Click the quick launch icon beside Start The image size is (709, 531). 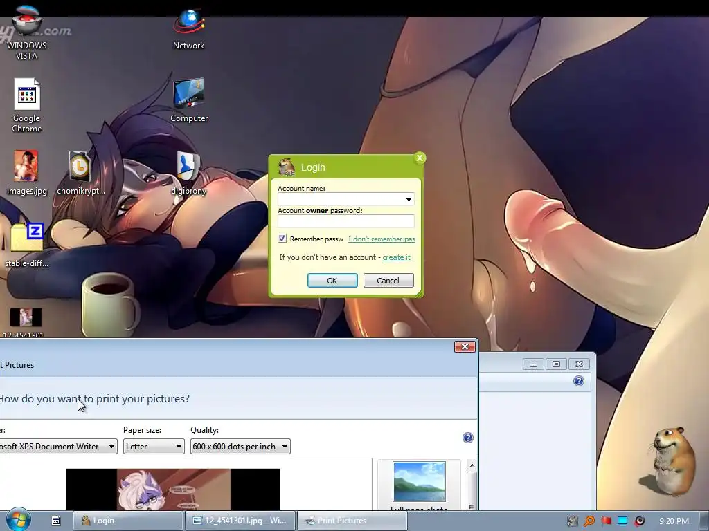(x=56, y=521)
